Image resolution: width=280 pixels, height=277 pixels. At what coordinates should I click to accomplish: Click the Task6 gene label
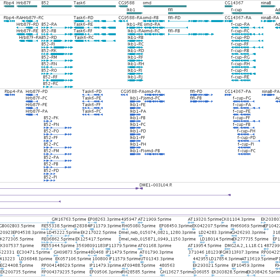click(80, 3)
